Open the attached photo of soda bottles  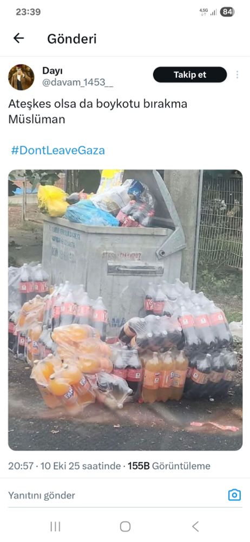click(x=126, y=310)
